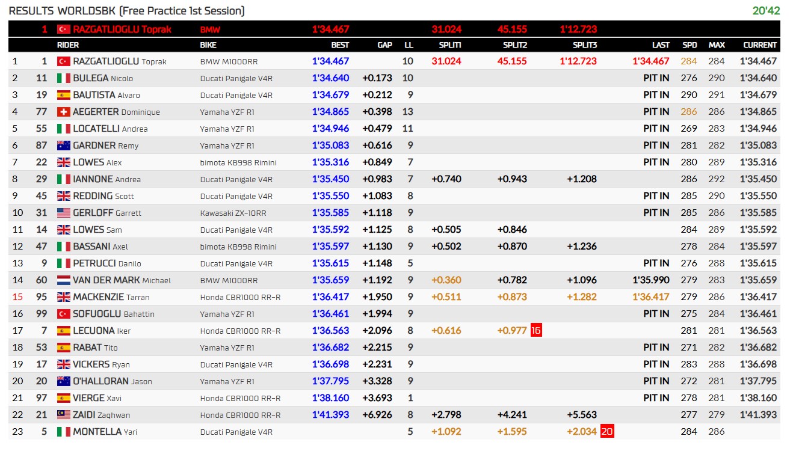This screenshot has width=793, height=454.
Task: Click the Malaysian flag next to ZAIDI Zaqhwan
Action: coord(64,415)
